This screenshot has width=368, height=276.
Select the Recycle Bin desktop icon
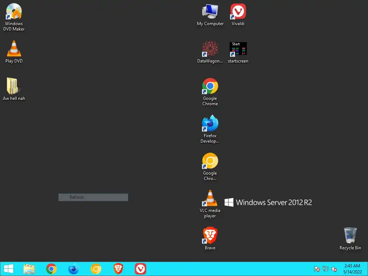pos(350,239)
